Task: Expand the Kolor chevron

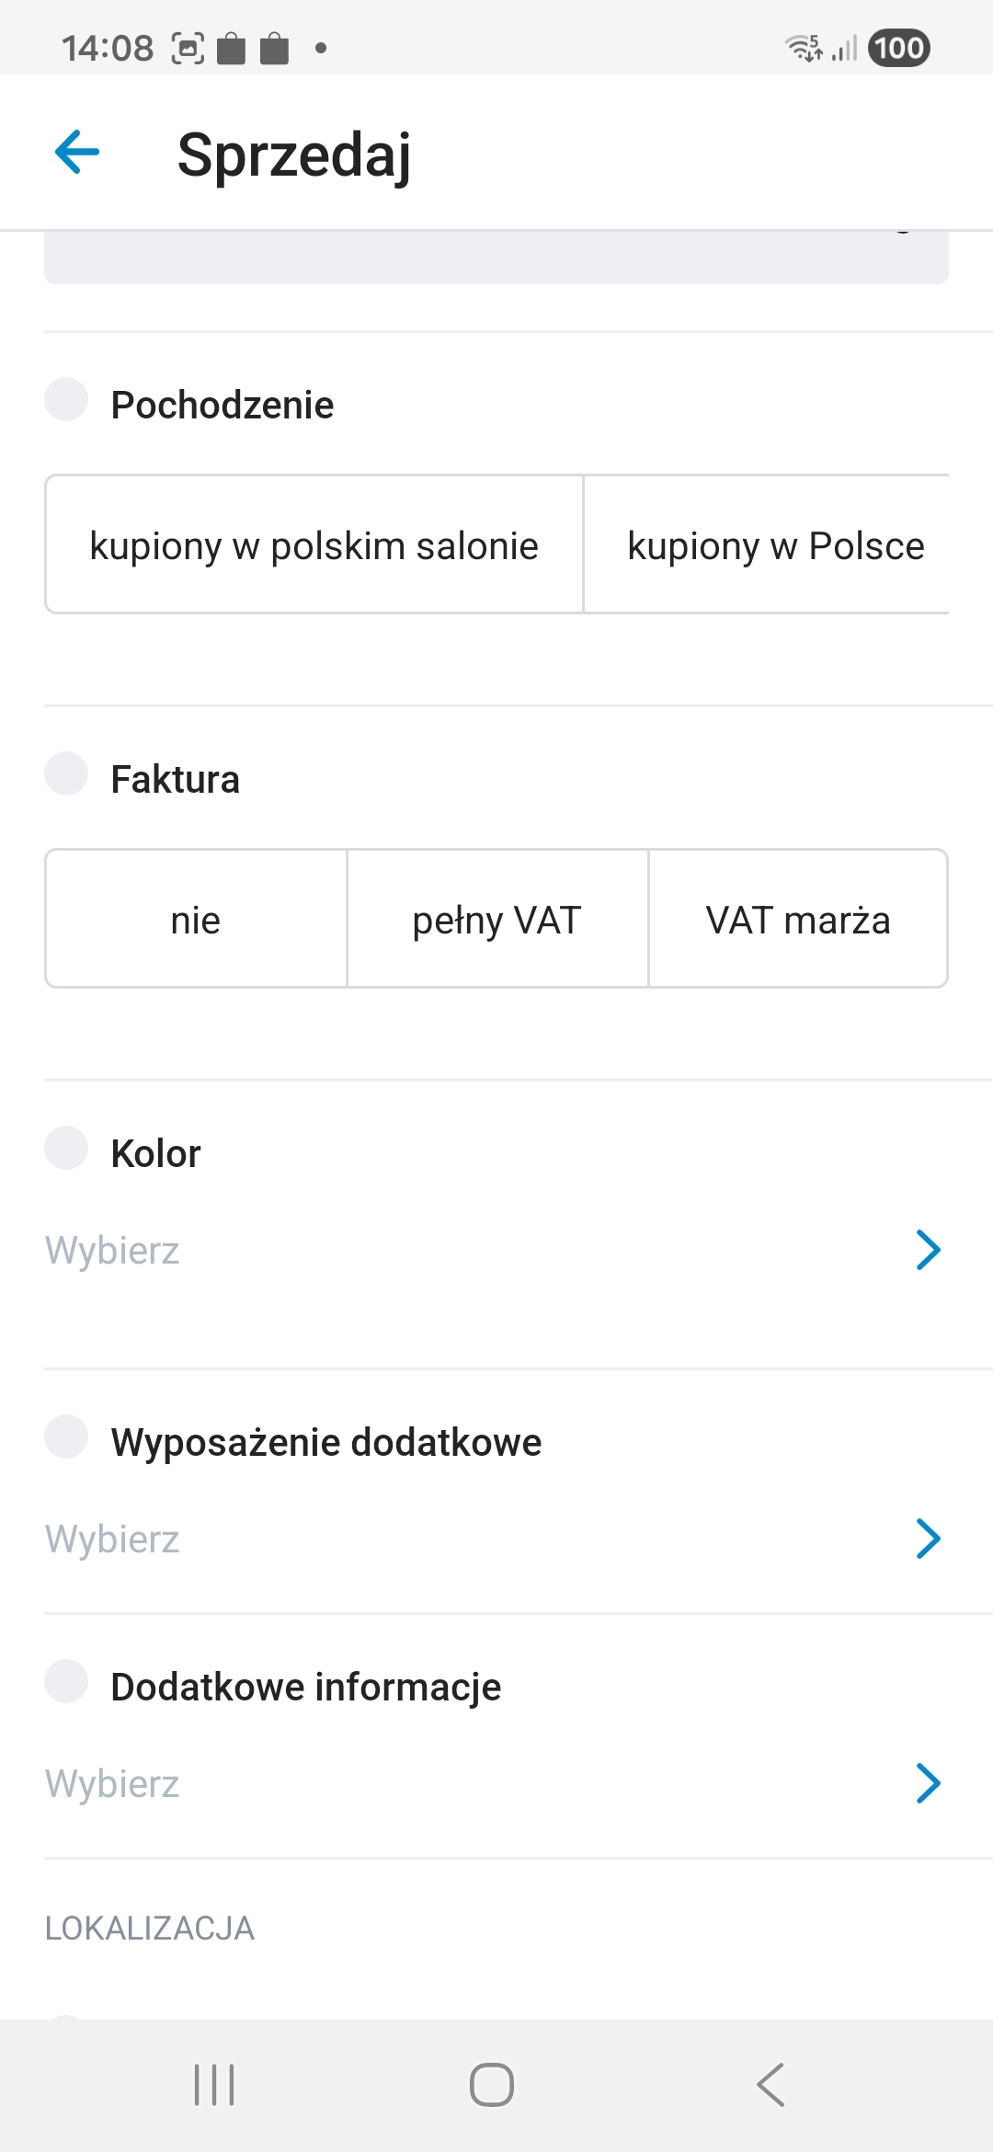Action: coord(928,1250)
